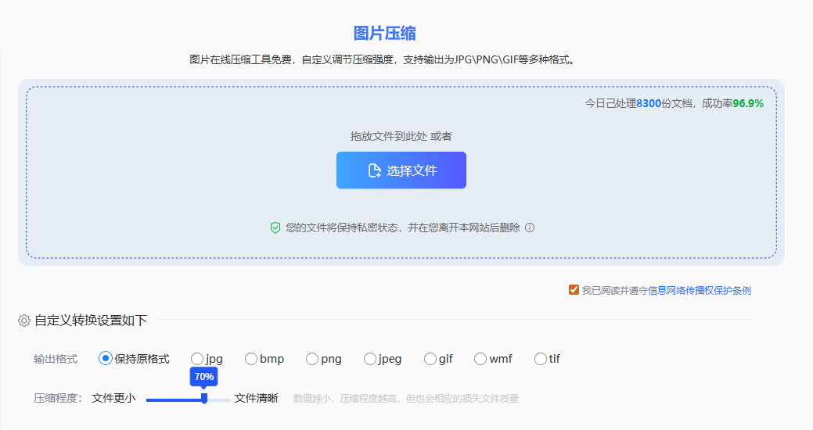Click the 拖放文件到此处 或者 text
The image size is (813, 430).
(x=401, y=136)
